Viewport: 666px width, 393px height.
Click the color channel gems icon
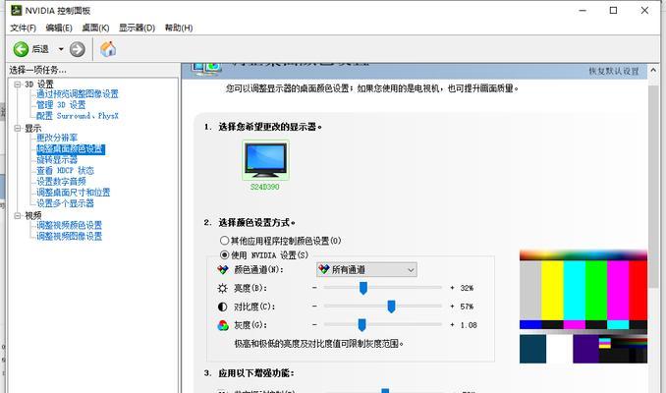[223, 270]
